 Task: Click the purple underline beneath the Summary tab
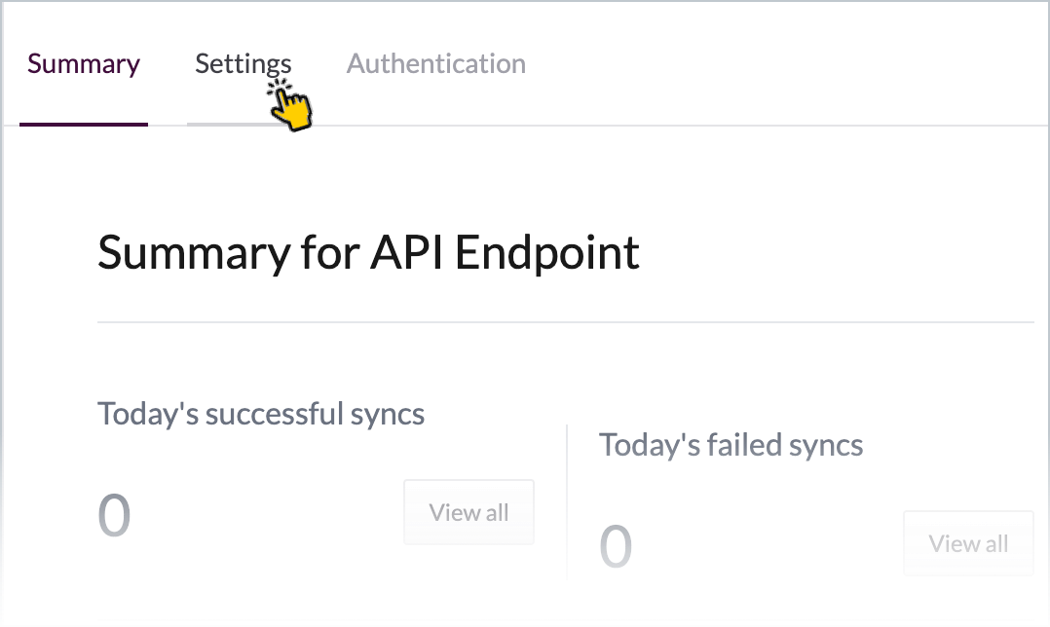84,124
